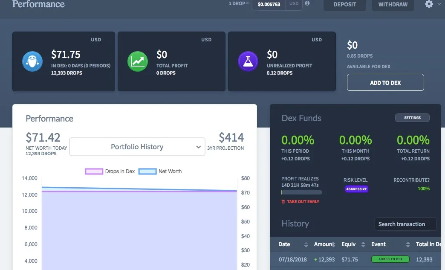Click the $0.005763 drop price field
445x270 pixels.
pyautogui.click(x=269, y=4)
